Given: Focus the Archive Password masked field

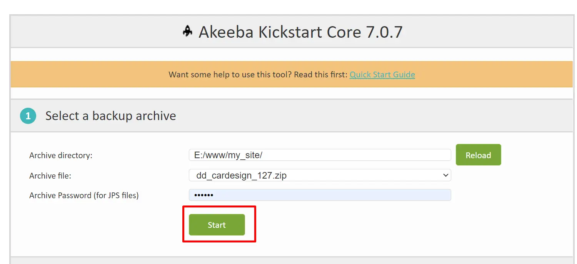Looking at the screenshot, I should 320,195.
